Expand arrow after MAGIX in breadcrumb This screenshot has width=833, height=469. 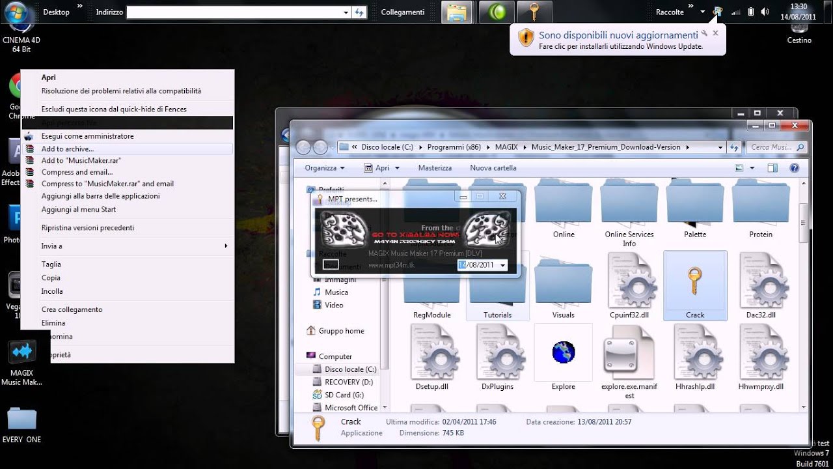(525, 147)
